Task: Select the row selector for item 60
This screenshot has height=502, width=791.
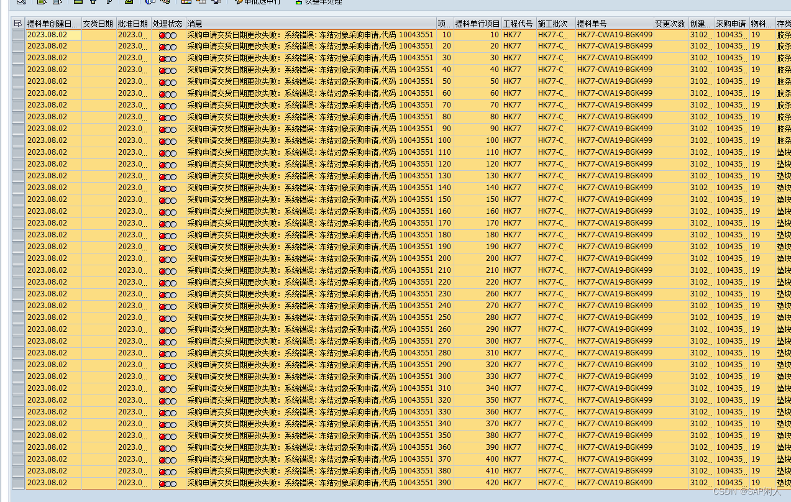Action: [18, 93]
